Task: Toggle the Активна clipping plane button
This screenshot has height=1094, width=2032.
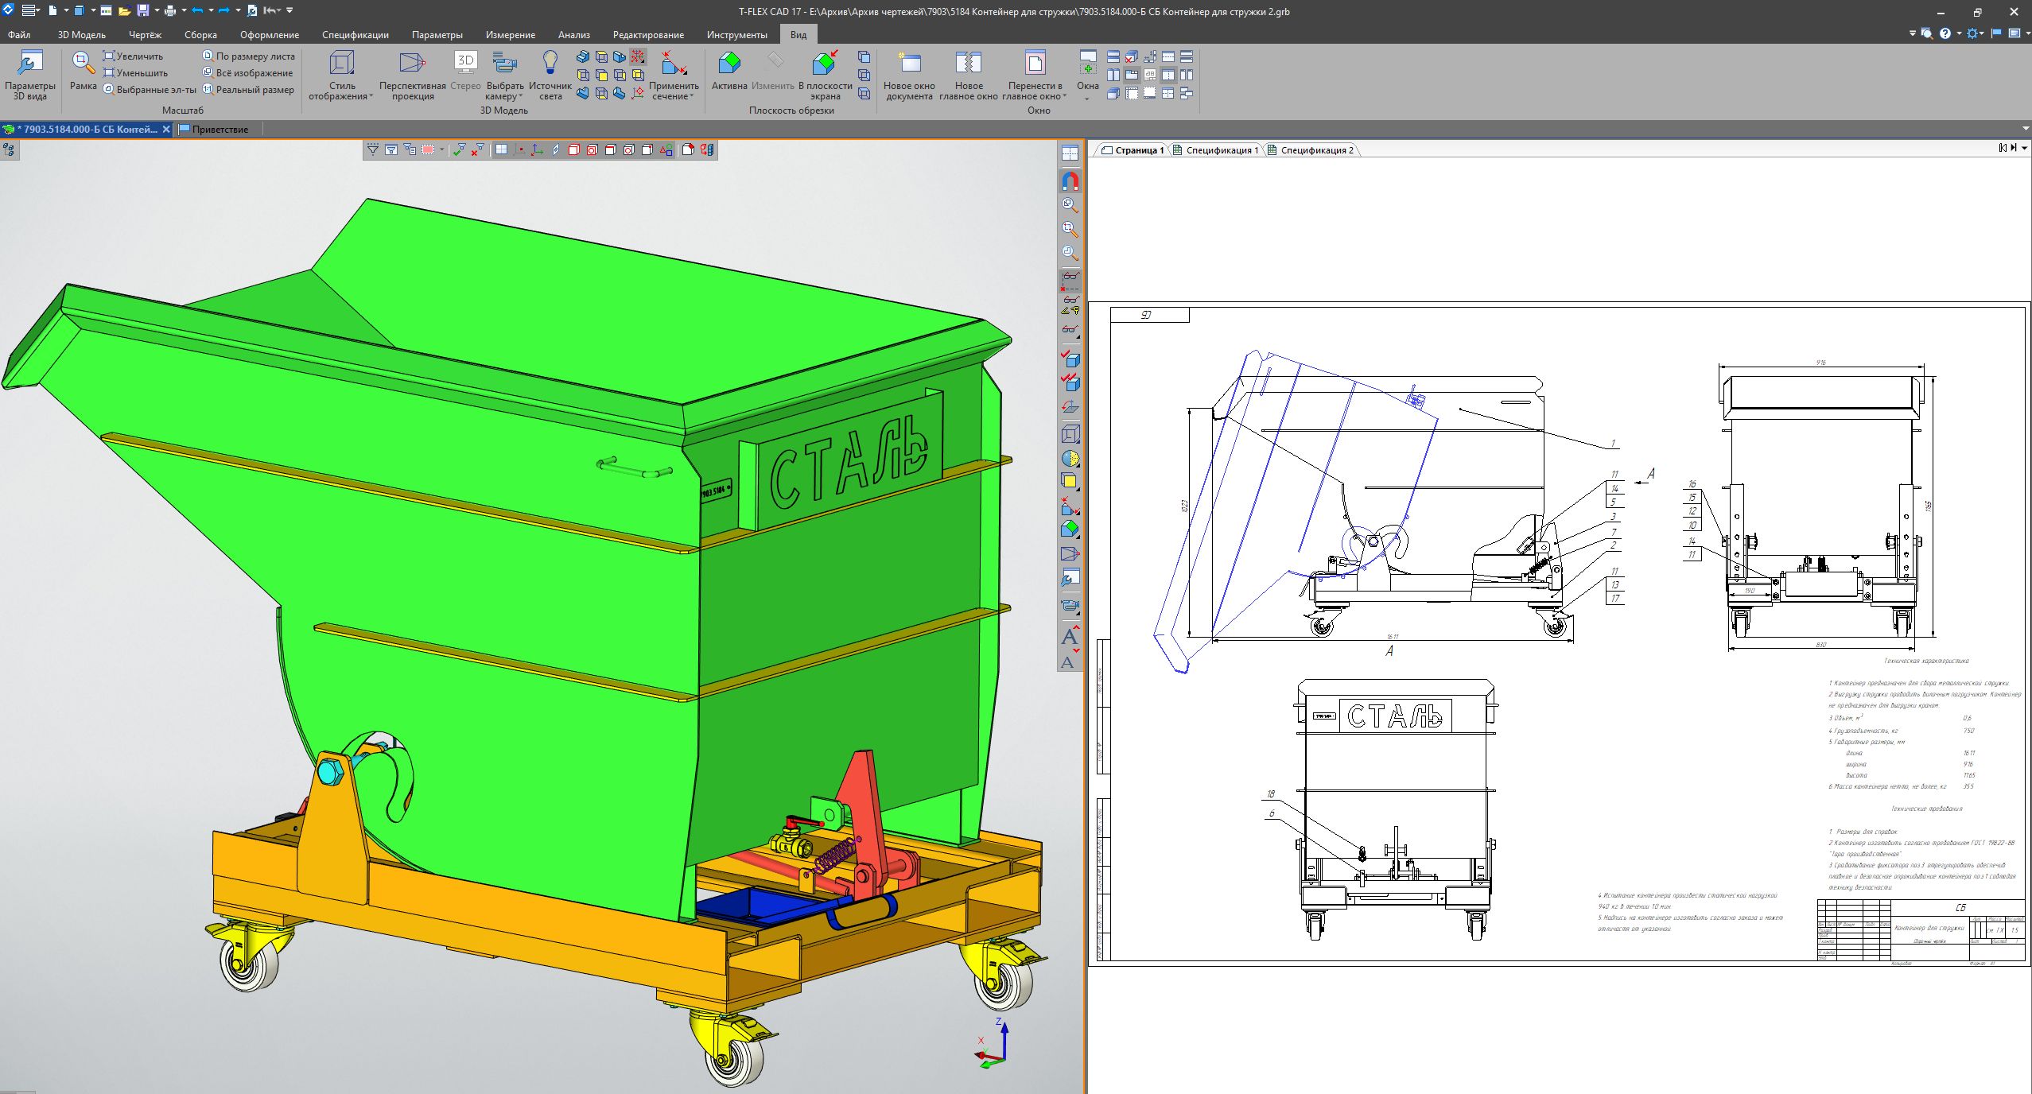Action: 728,64
